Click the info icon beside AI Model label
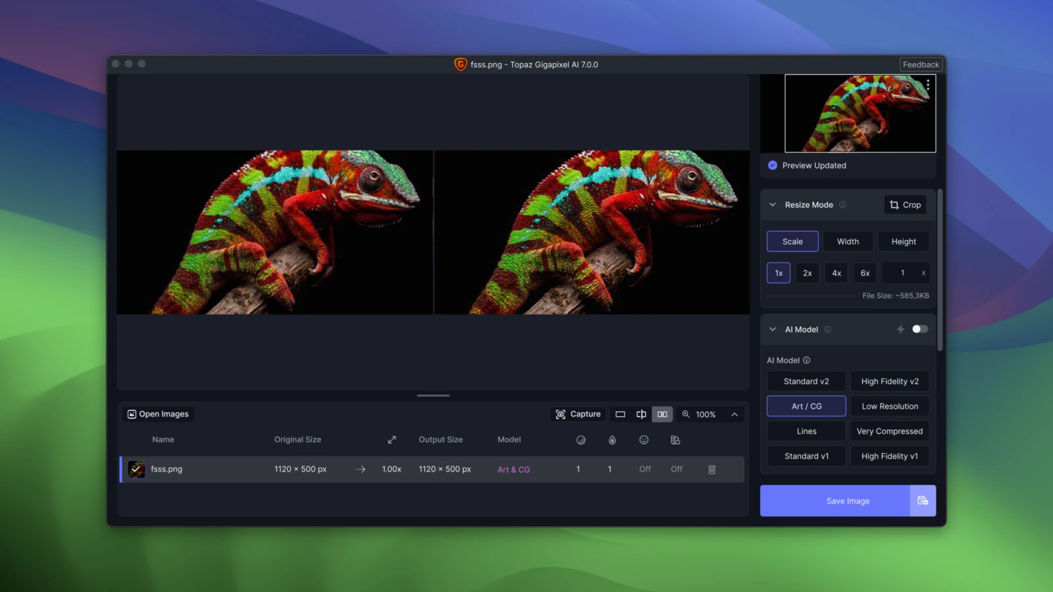The height and width of the screenshot is (592, 1053). tap(807, 360)
